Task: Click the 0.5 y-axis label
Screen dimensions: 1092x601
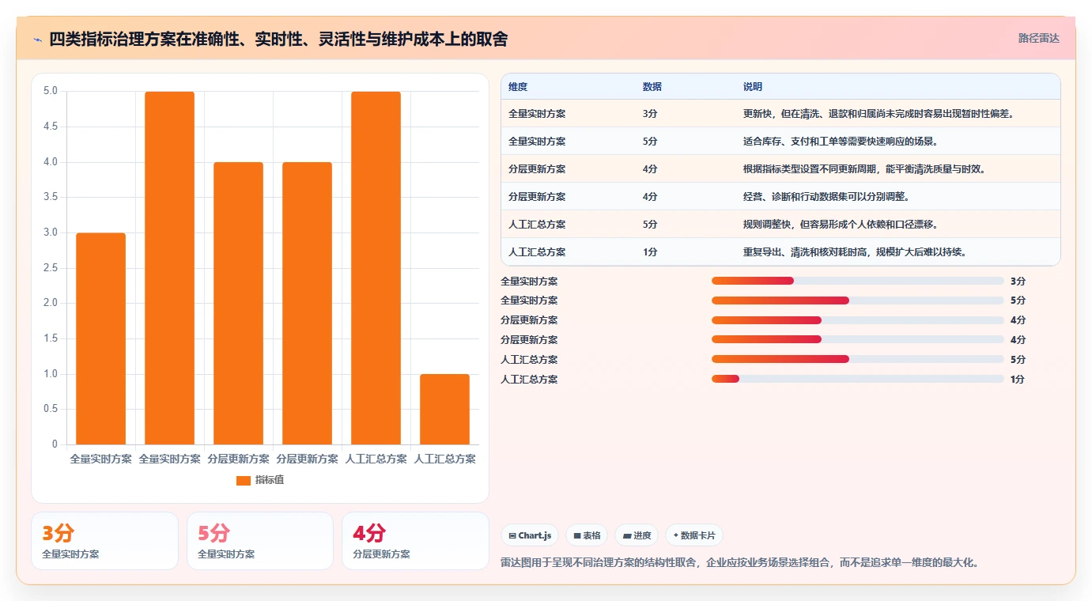Action: (51, 409)
